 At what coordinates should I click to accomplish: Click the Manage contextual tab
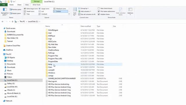(x=37, y=1)
